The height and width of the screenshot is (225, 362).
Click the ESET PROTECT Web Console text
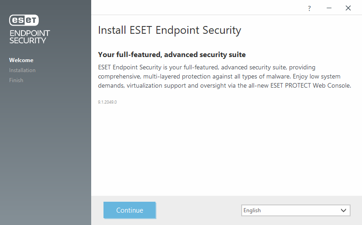click(310, 86)
